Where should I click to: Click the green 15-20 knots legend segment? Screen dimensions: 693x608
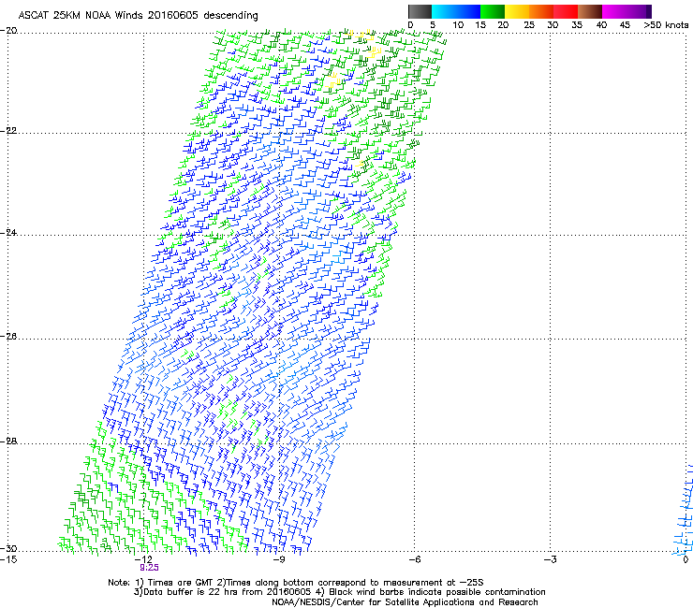click(x=493, y=11)
